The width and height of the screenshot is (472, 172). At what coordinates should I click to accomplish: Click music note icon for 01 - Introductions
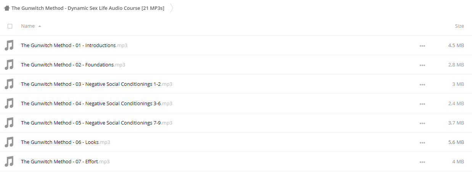9,46
